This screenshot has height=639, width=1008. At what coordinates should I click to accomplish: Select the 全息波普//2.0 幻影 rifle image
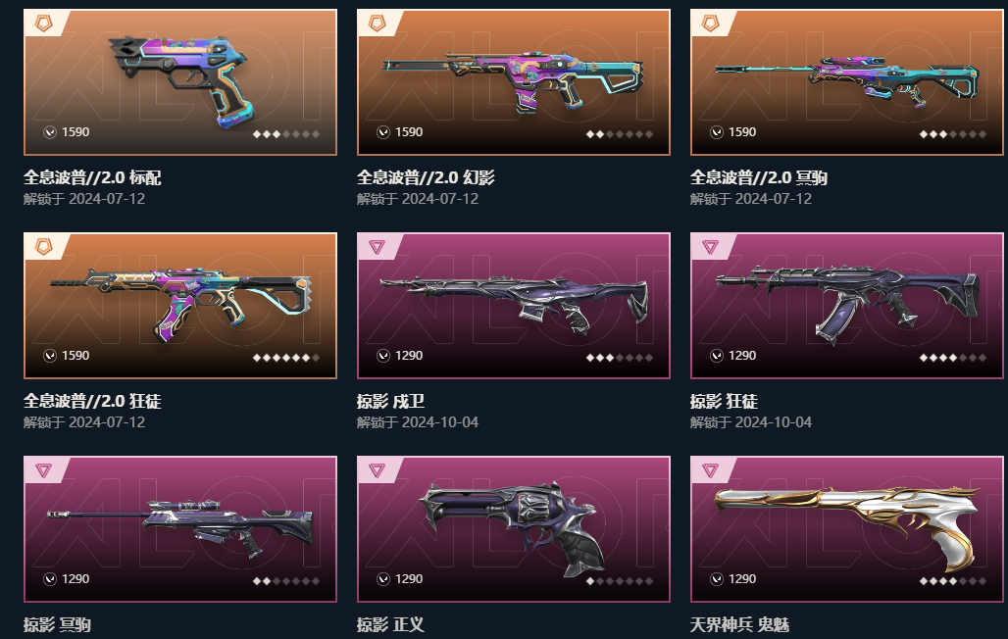[x=513, y=82]
